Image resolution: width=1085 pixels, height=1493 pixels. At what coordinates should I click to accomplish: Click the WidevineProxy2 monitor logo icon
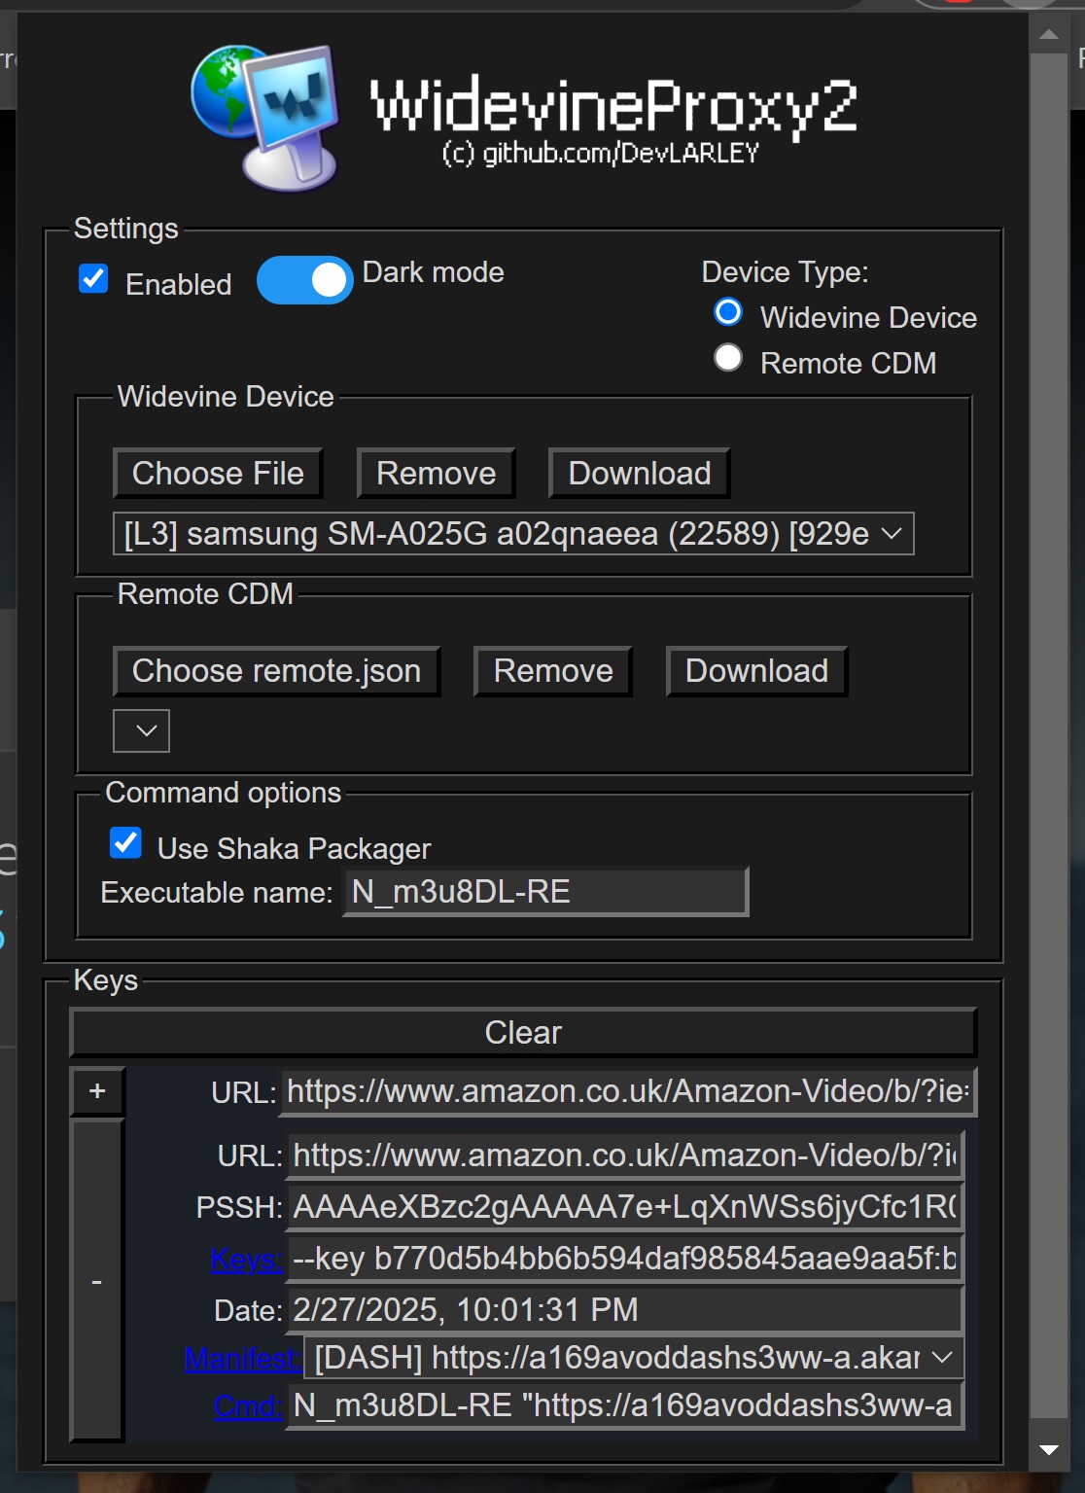click(265, 117)
